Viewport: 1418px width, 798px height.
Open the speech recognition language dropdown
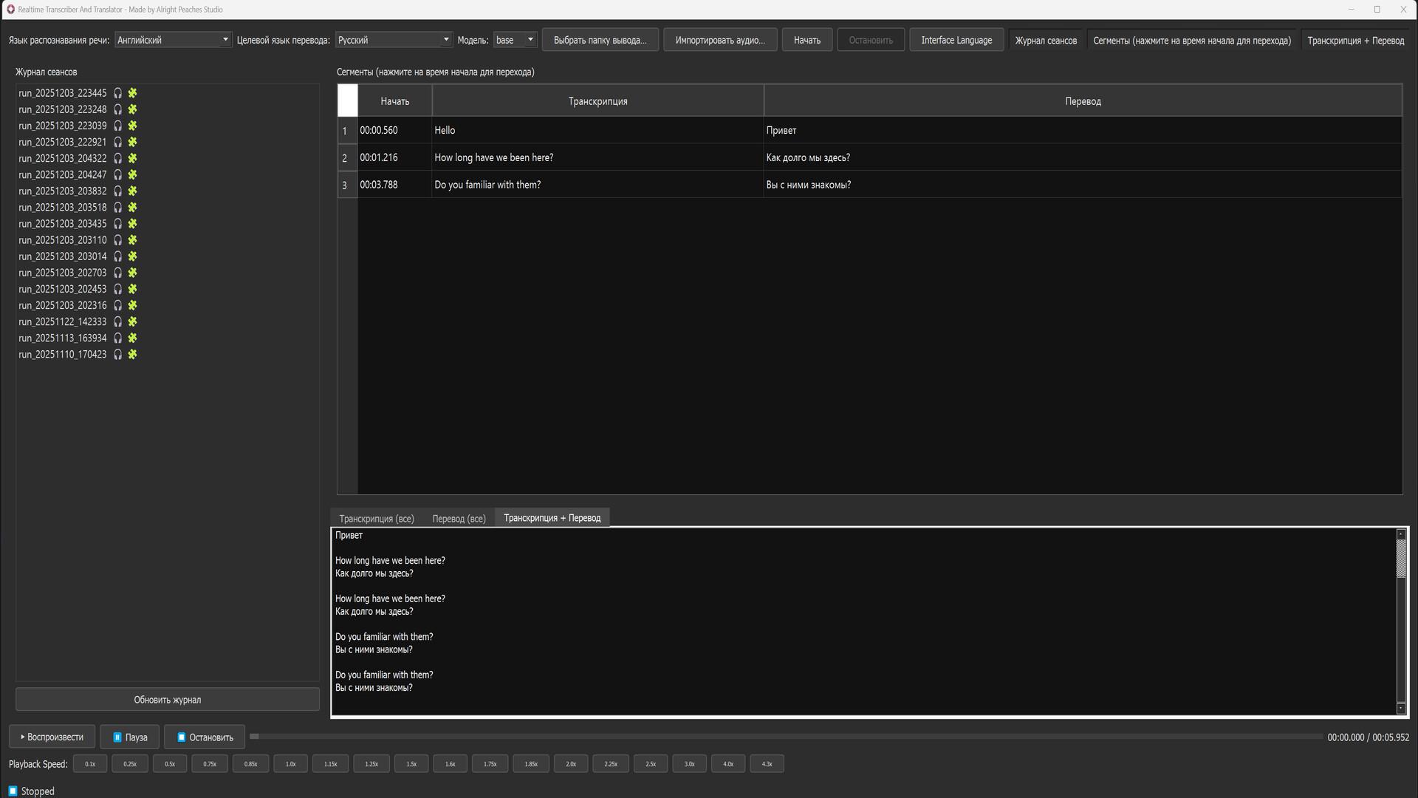[226, 39]
